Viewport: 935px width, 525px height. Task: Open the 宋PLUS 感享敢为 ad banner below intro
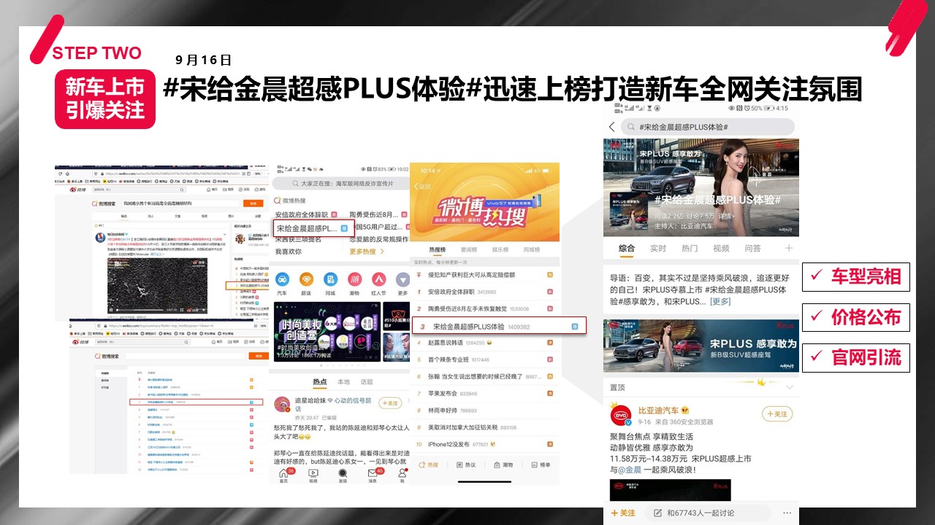701,346
